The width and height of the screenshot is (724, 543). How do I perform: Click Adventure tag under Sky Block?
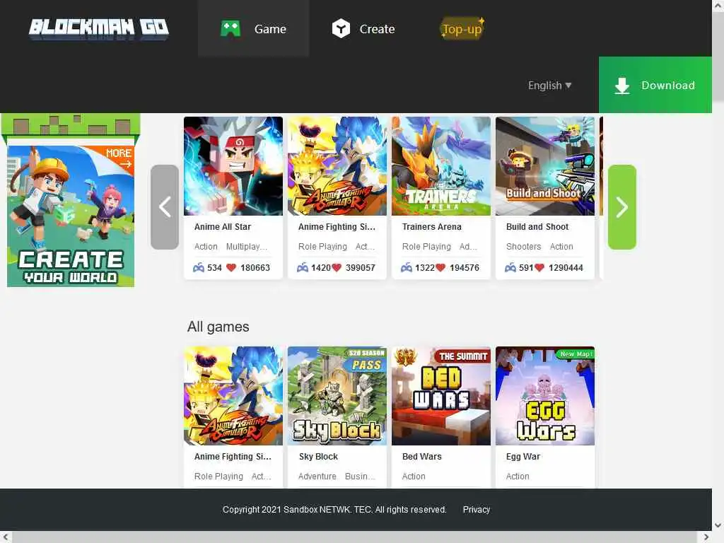pos(317,477)
